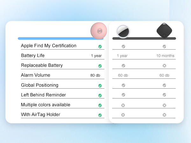Click the pink round tracker product image

point(100,31)
